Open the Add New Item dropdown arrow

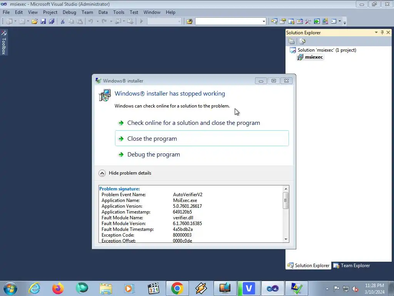[x=28, y=22]
